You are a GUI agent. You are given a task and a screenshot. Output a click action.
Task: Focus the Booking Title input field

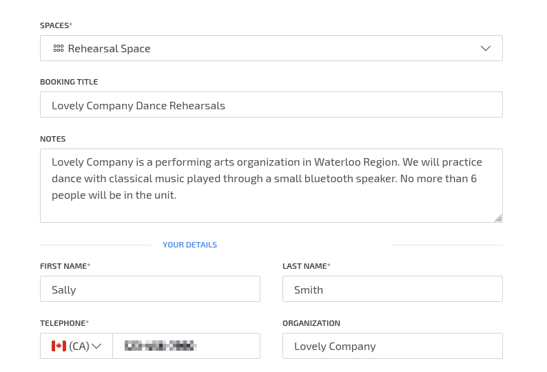tap(271, 105)
